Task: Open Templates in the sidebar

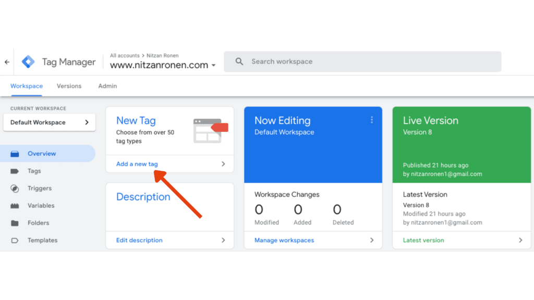Action: pyautogui.click(x=42, y=240)
